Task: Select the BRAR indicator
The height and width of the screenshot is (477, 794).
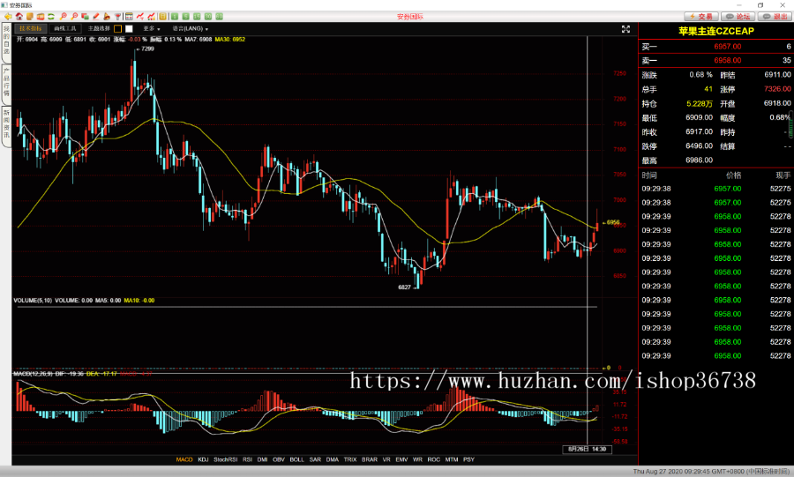Action: click(369, 459)
